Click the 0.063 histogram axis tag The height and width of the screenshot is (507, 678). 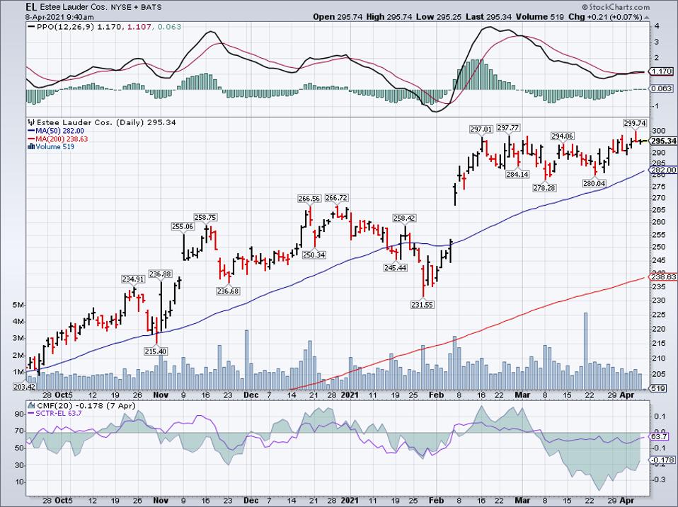(662, 88)
